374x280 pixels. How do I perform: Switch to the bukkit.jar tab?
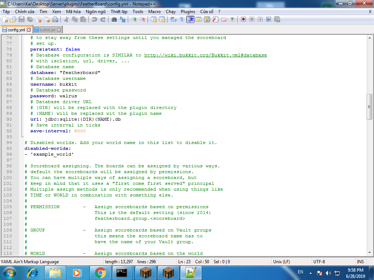(x=47, y=30)
